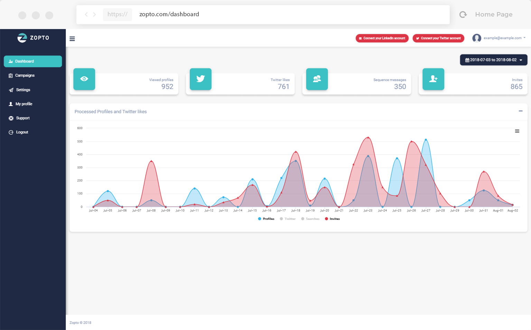
Task: Click the Viewed profiles eye icon
Action: [x=84, y=79]
